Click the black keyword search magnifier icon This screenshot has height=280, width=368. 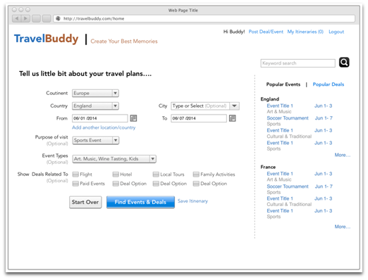pyautogui.click(x=344, y=63)
